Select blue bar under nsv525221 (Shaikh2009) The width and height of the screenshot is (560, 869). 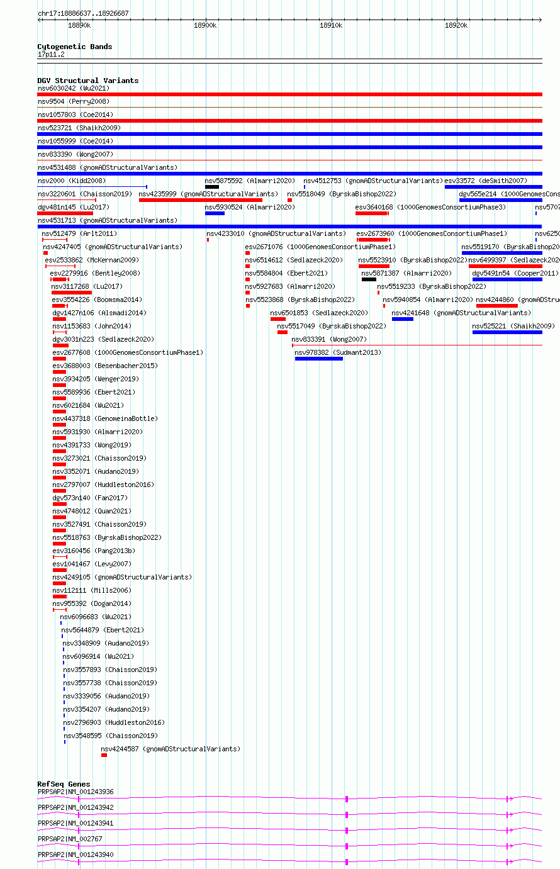pos(507,332)
